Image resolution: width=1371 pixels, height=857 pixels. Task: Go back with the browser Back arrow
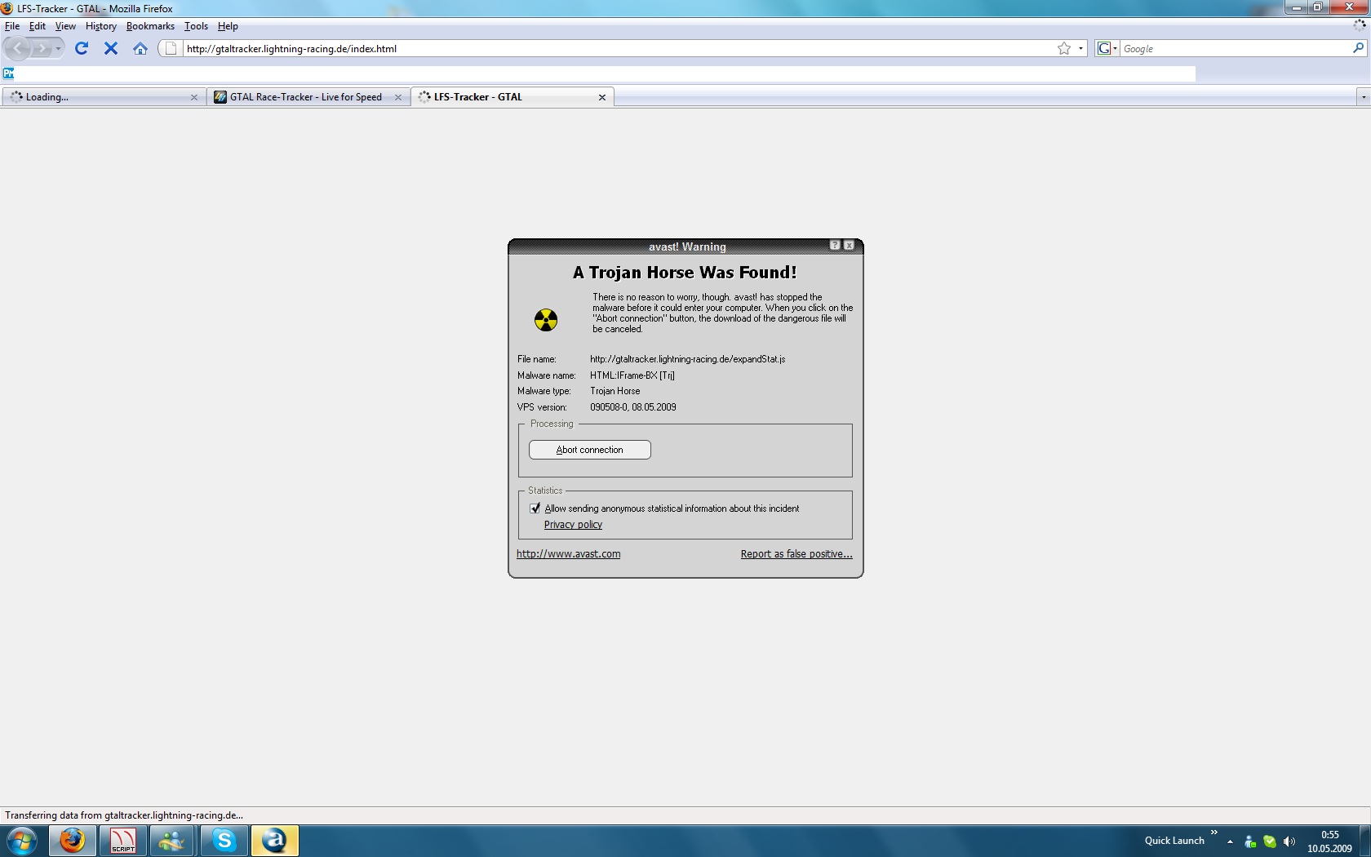click(x=18, y=49)
